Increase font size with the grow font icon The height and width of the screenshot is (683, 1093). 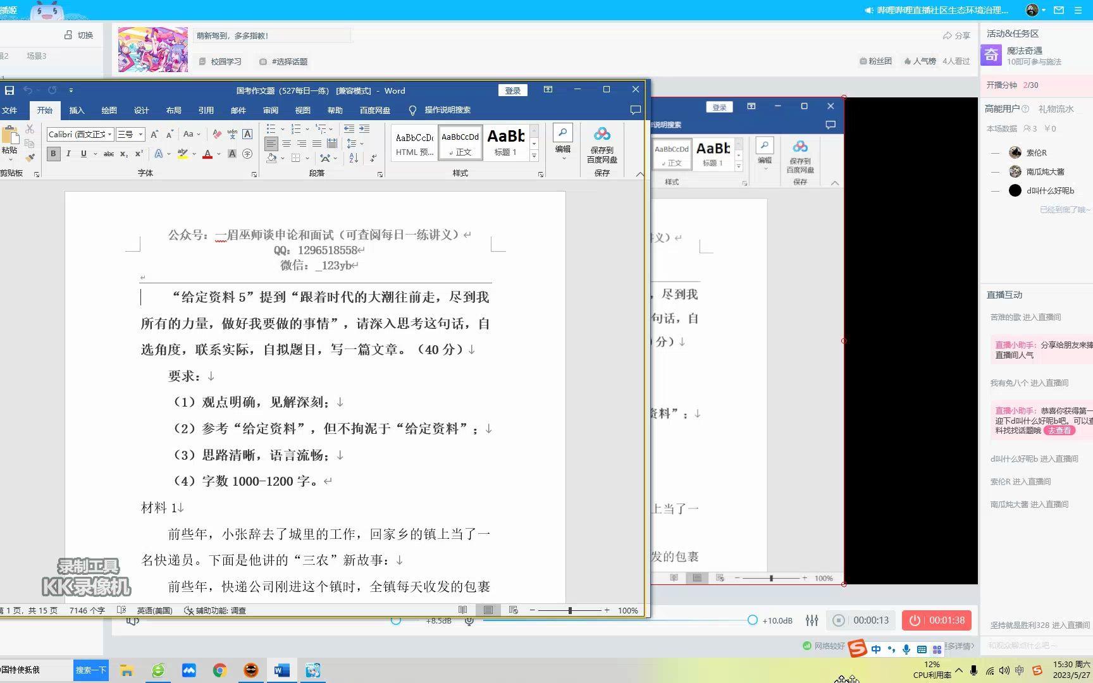click(154, 134)
